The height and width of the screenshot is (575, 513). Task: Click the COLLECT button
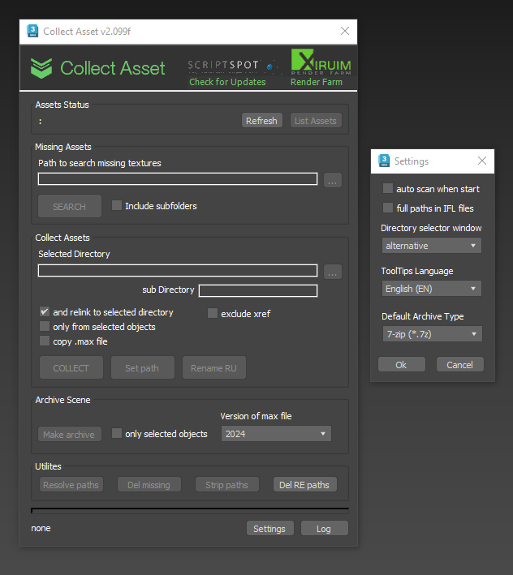click(71, 368)
